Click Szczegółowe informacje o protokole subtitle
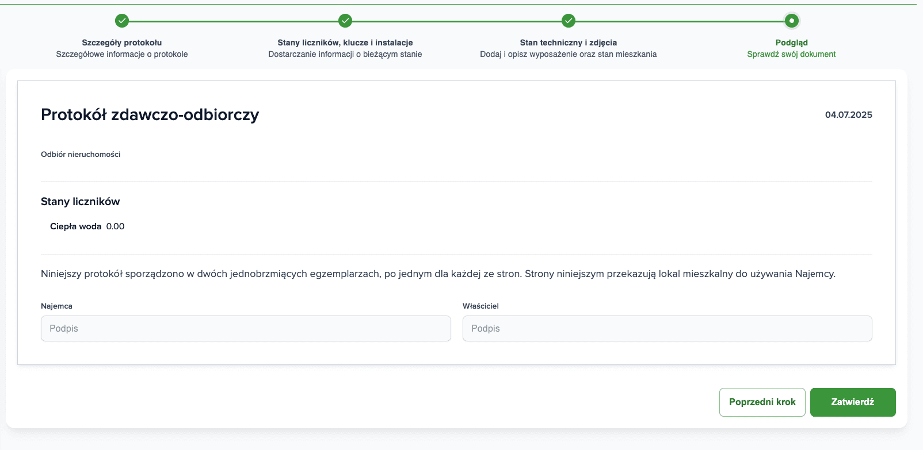The height and width of the screenshot is (450, 923). pos(122,54)
